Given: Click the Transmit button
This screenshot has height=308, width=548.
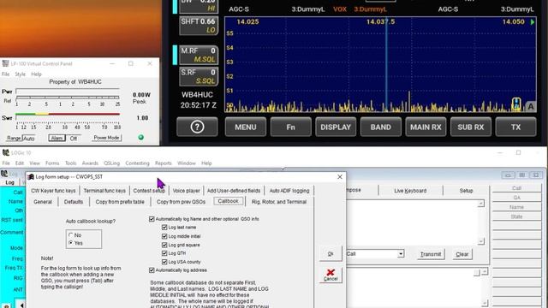Looking at the screenshot, I should click(x=431, y=254).
